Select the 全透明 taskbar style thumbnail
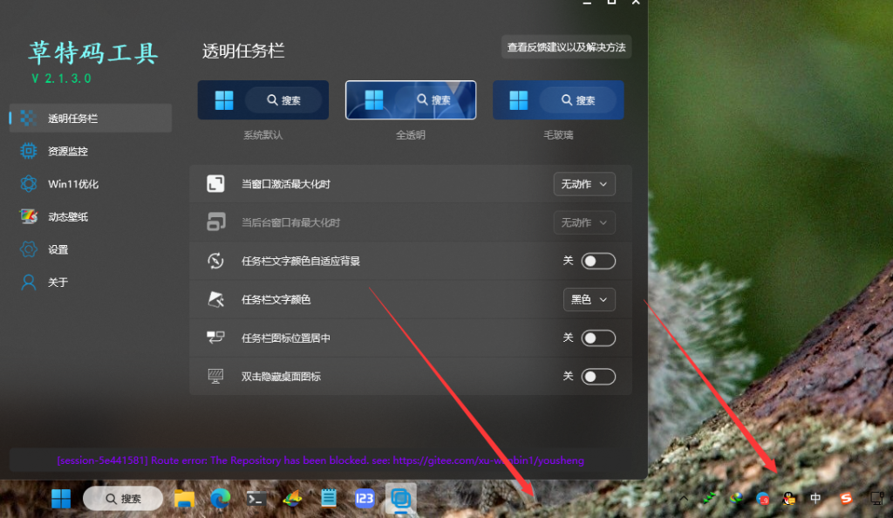The width and height of the screenshot is (893, 518). click(x=411, y=100)
